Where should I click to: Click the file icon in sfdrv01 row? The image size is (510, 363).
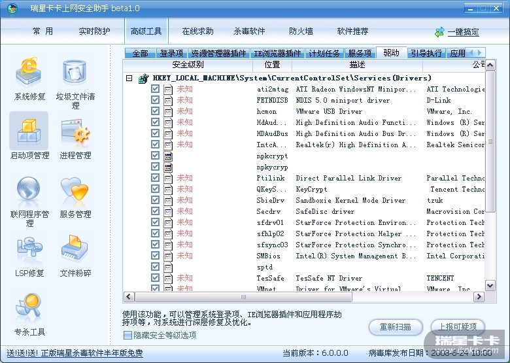(168, 222)
